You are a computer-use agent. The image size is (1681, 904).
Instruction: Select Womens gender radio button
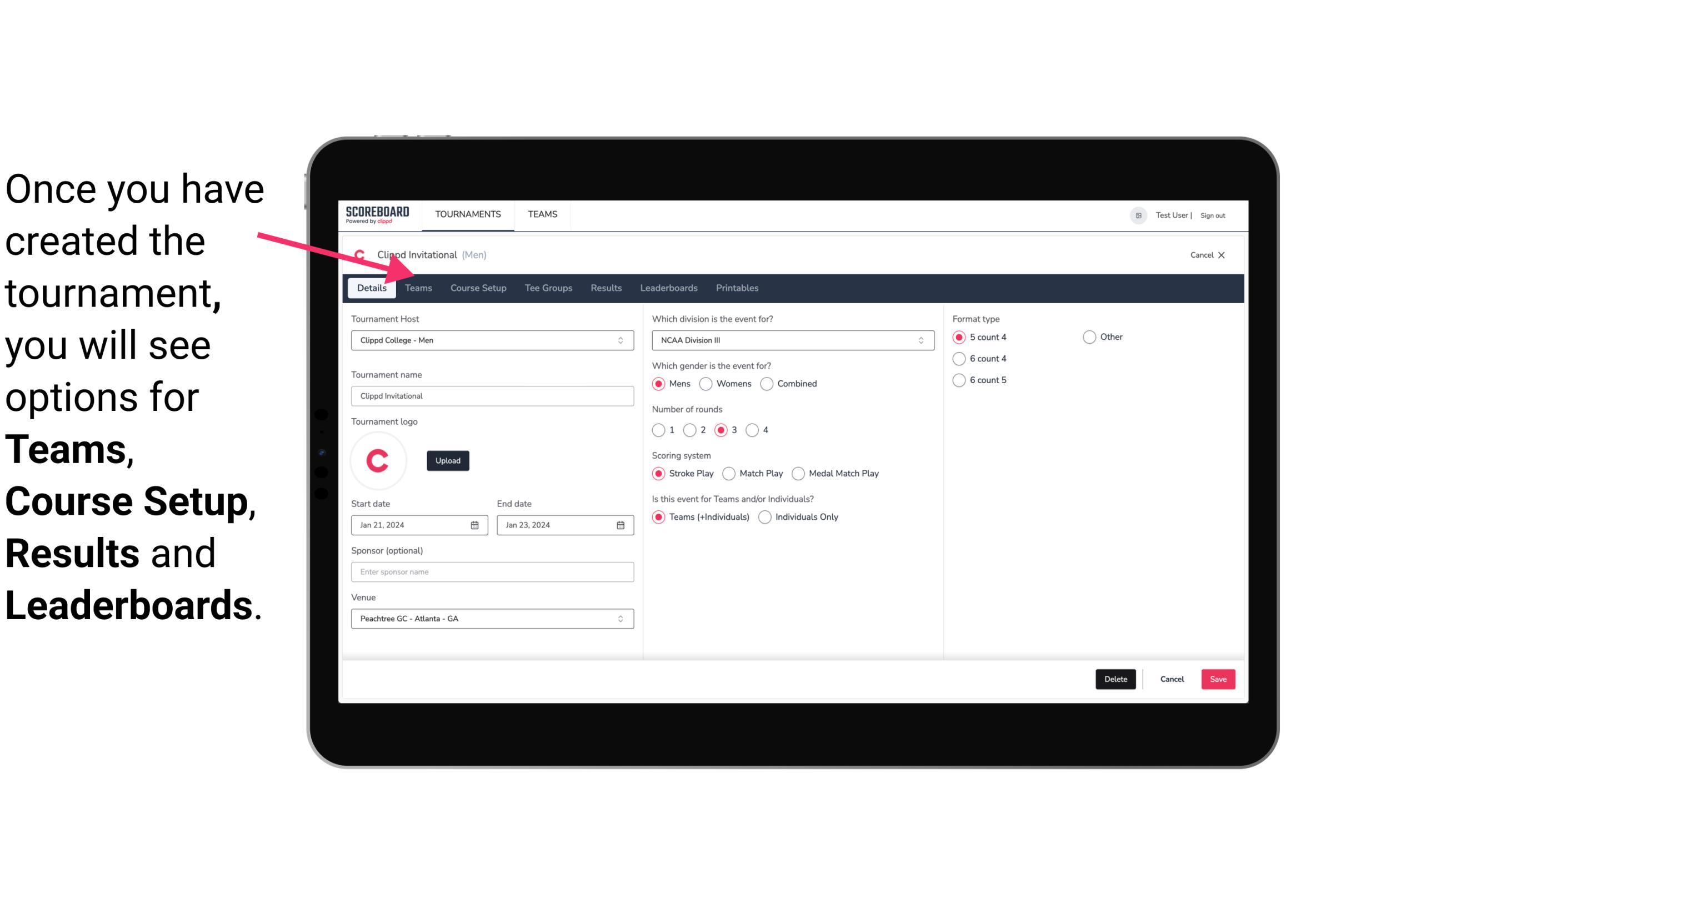pos(707,383)
